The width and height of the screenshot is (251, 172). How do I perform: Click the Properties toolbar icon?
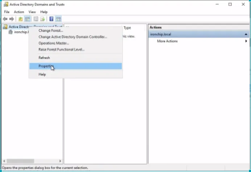(x=36, y=19)
